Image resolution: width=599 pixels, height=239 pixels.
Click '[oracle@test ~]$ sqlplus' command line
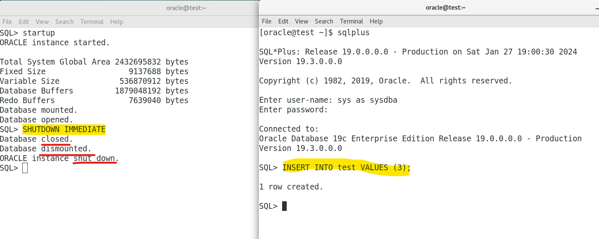click(x=314, y=32)
